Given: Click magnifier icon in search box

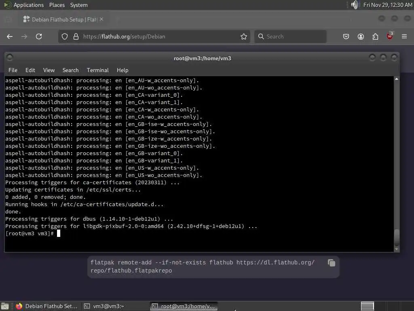Looking at the screenshot, I should tap(261, 36).
